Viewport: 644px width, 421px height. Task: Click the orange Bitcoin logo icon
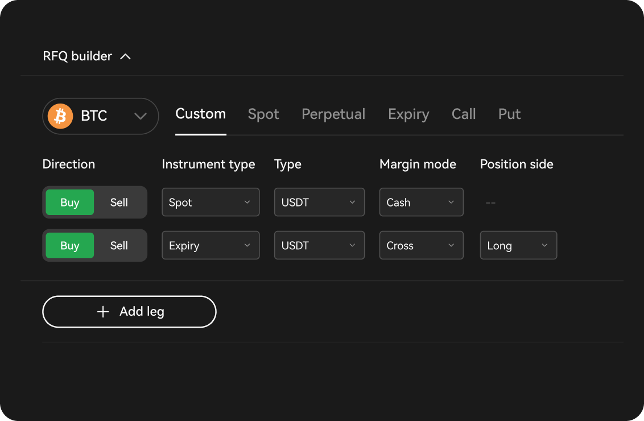coord(60,116)
